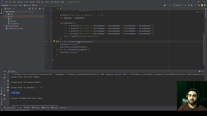Viewport: 207px width, 116px height.
Task: Click the Print console icon
Action: [x=8, y=87]
